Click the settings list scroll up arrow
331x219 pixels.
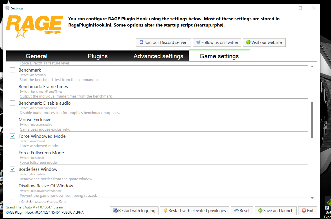[312, 66]
